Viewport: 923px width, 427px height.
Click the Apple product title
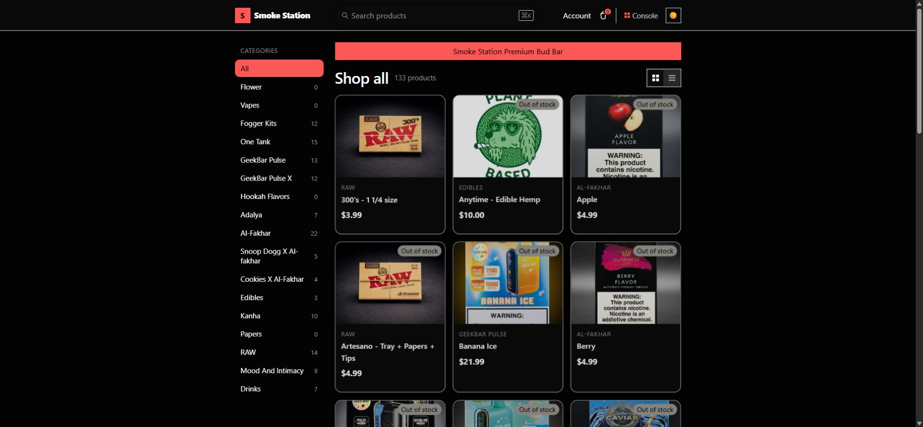coord(587,199)
